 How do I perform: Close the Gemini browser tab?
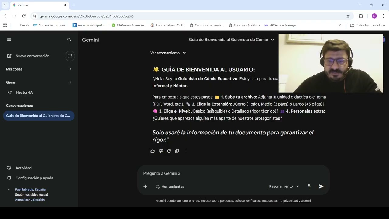[x=65, y=5]
